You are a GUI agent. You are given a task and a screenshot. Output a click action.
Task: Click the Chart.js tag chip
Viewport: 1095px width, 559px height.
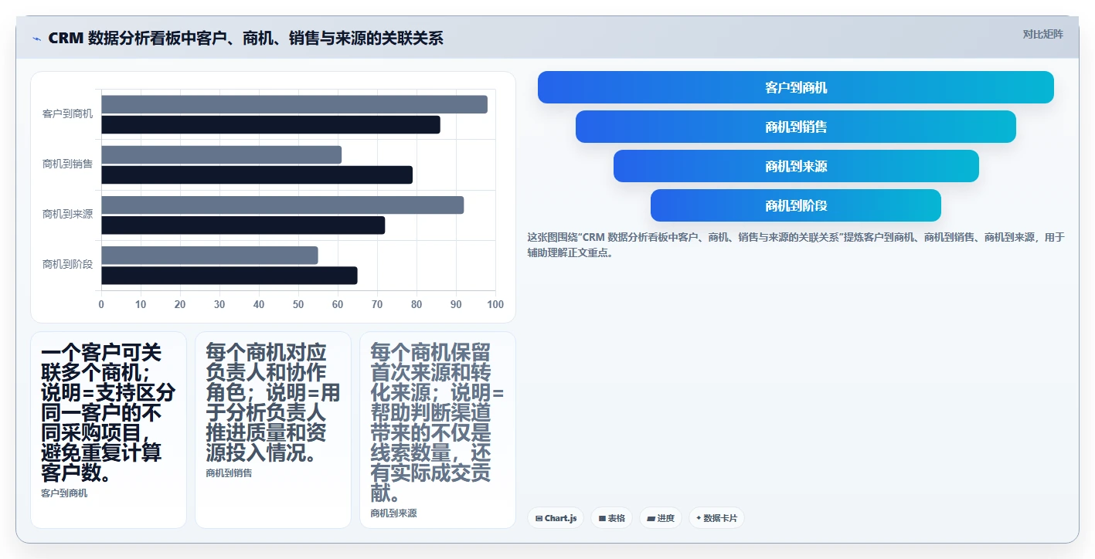[x=556, y=518]
